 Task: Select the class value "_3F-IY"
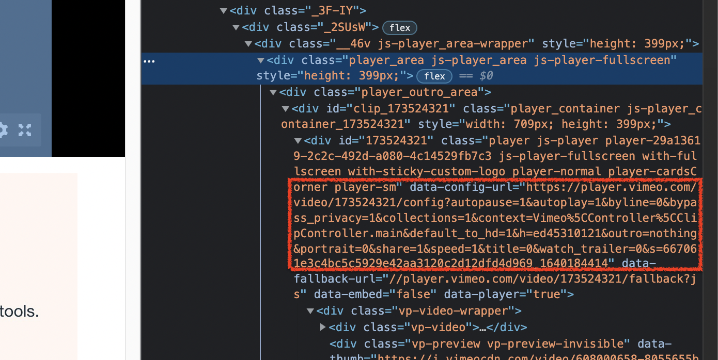click(x=332, y=10)
